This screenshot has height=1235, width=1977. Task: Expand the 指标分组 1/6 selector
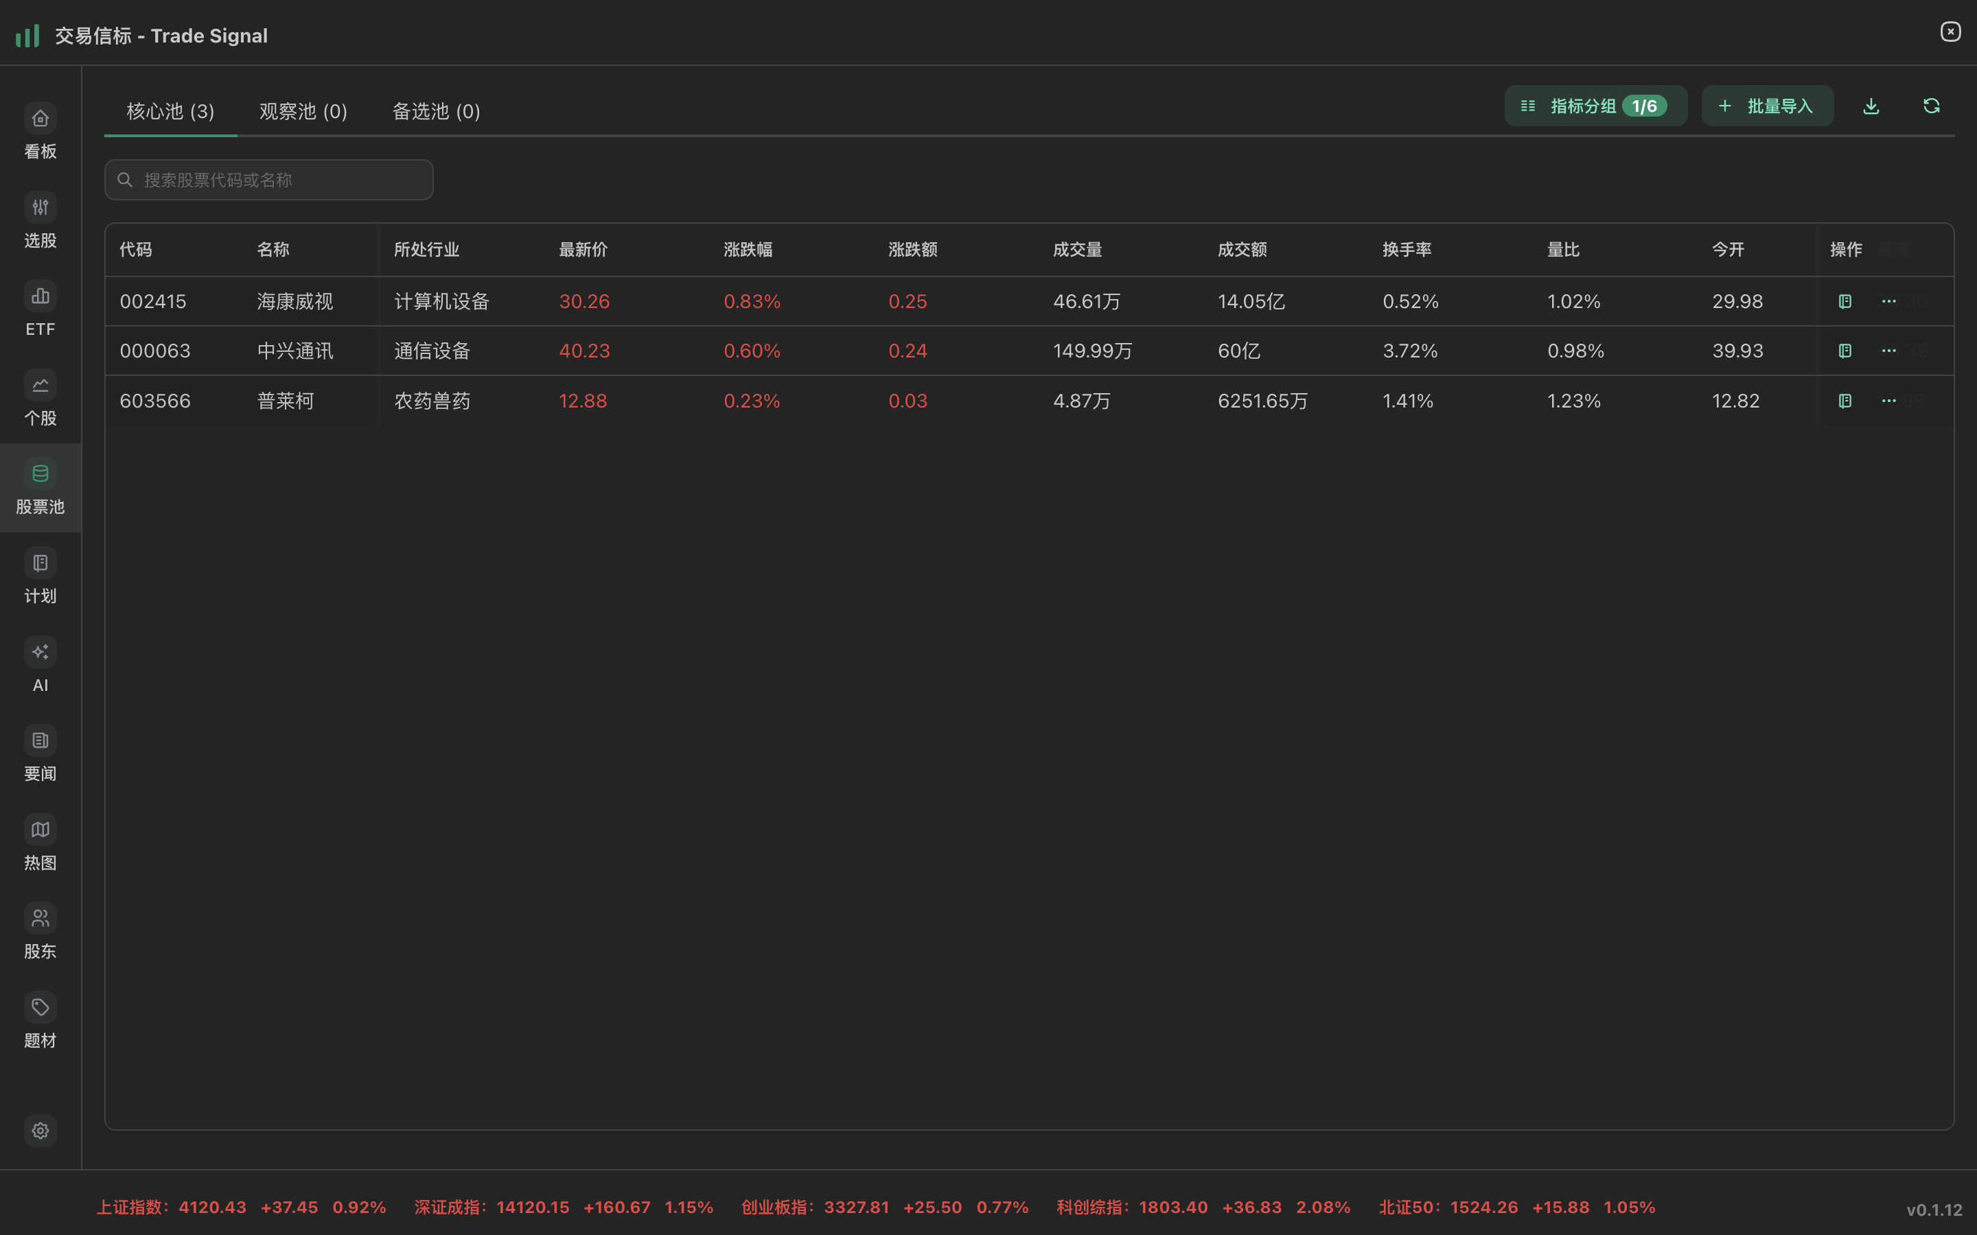click(x=1595, y=106)
